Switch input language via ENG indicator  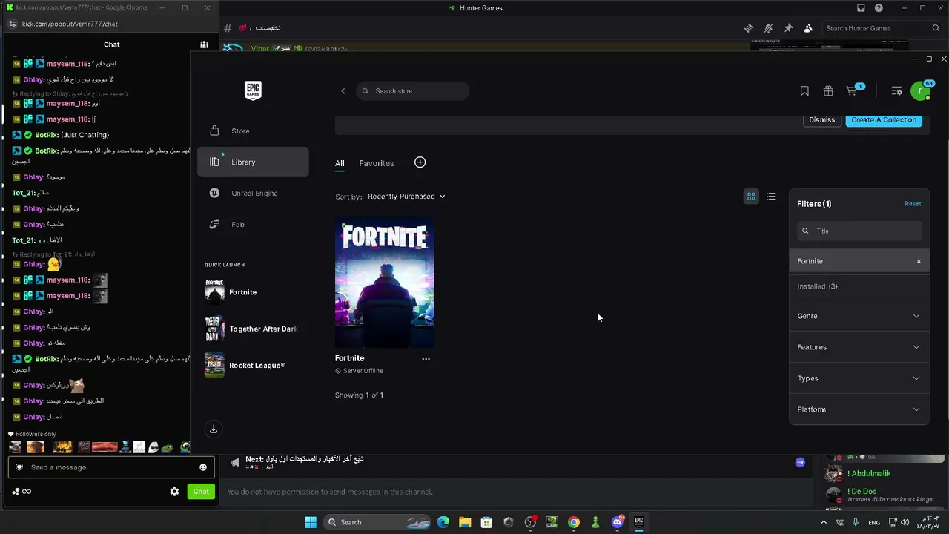pos(874,522)
